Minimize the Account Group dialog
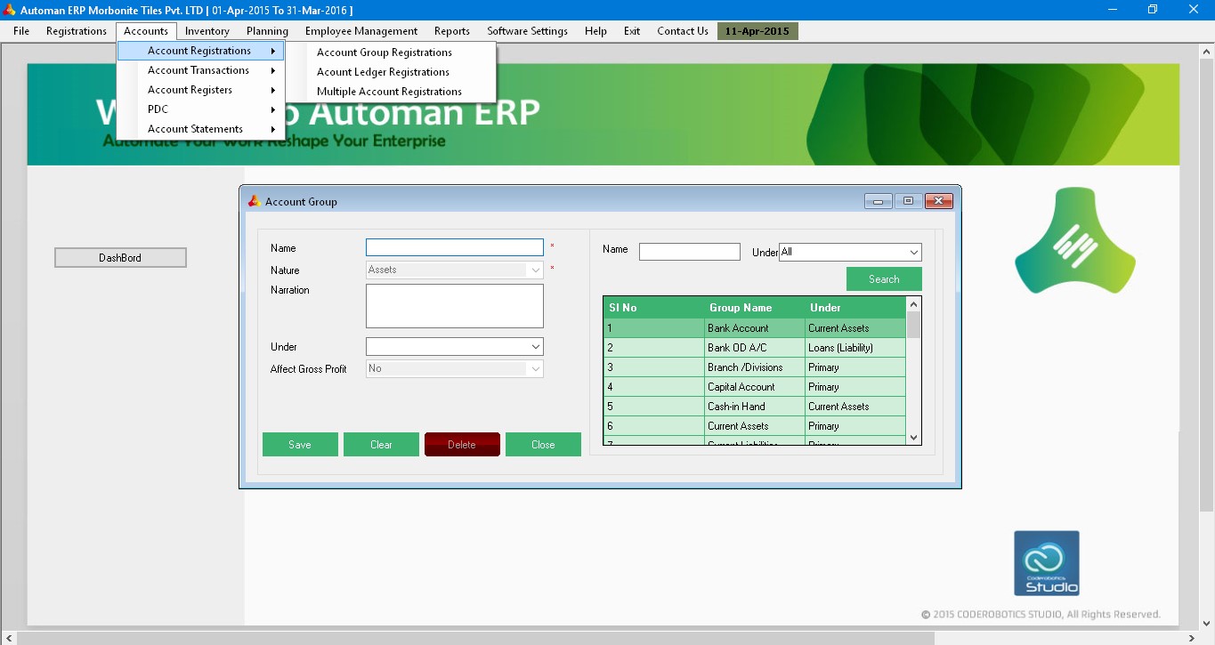This screenshot has width=1215, height=645. (878, 201)
